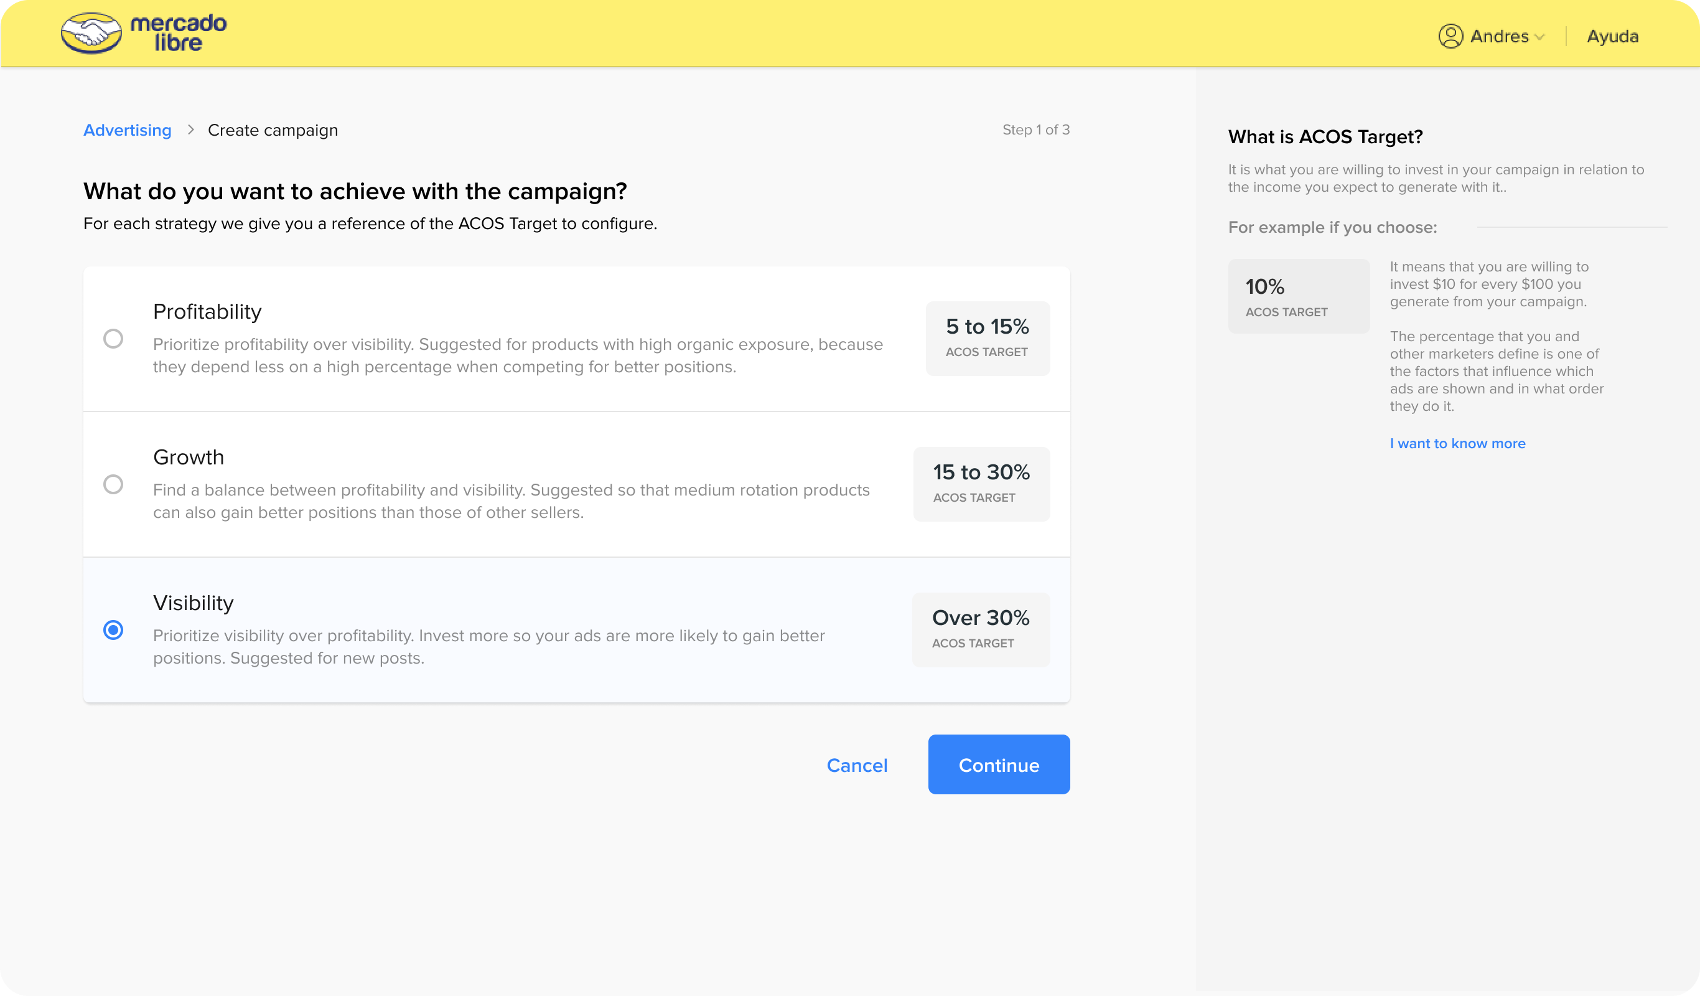Click the Mercado Libre wordmark text
Screen dimensions: 1700x996
[x=179, y=33]
